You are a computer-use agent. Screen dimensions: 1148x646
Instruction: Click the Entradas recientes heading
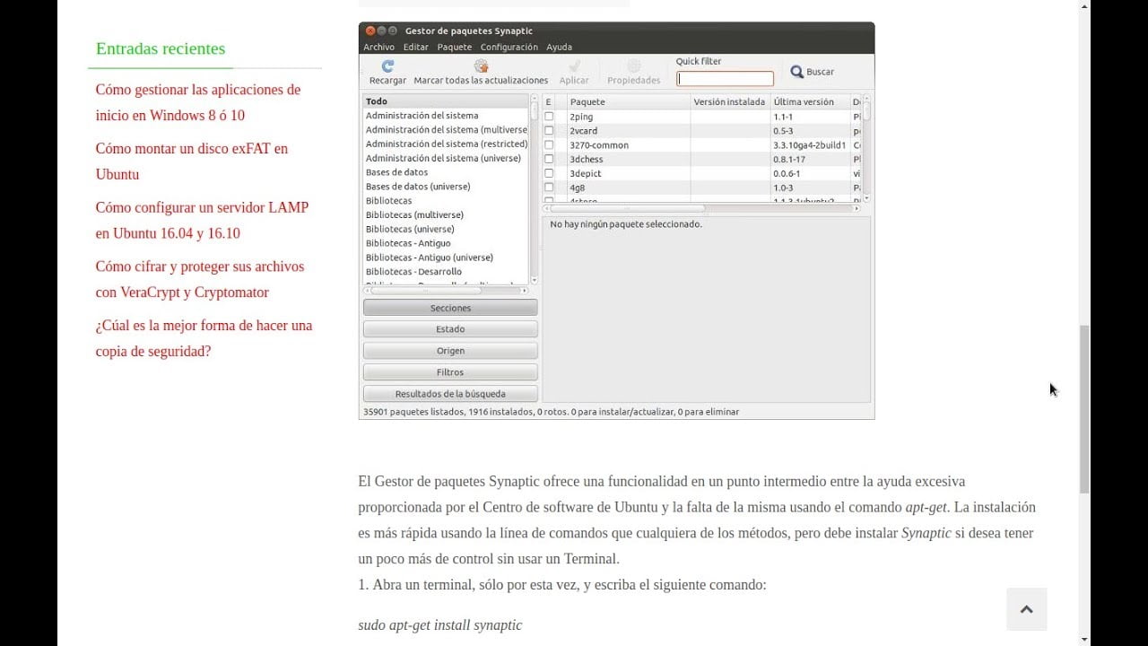coord(161,48)
